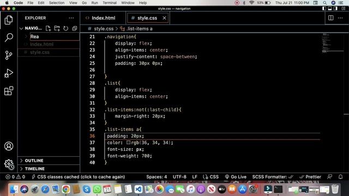Open Visual Studio Code in the Dock

[x=139, y=189]
